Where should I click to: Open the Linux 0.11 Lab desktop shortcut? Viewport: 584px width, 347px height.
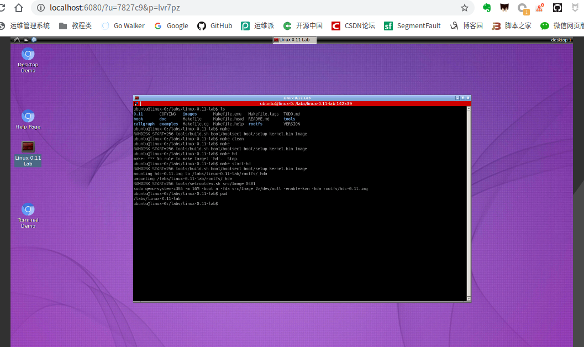tap(28, 150)
